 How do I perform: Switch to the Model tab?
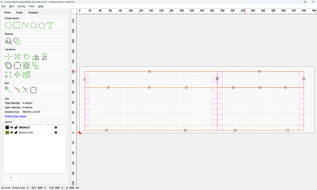19,12
